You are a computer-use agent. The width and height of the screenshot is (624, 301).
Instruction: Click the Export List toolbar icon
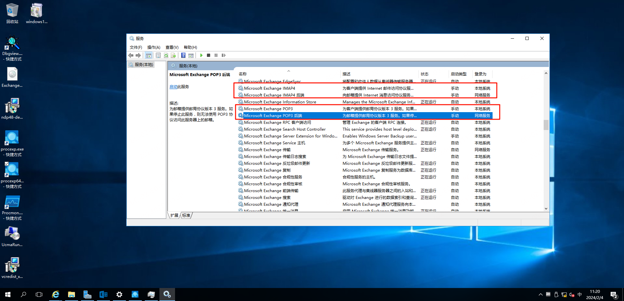[x=173, y=55]
